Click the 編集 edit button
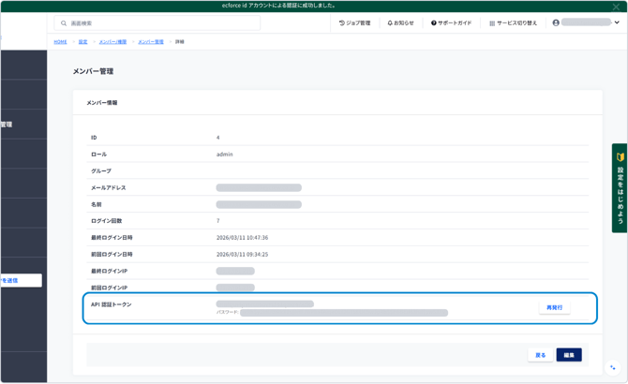628x384 pixels. point(568,355)
